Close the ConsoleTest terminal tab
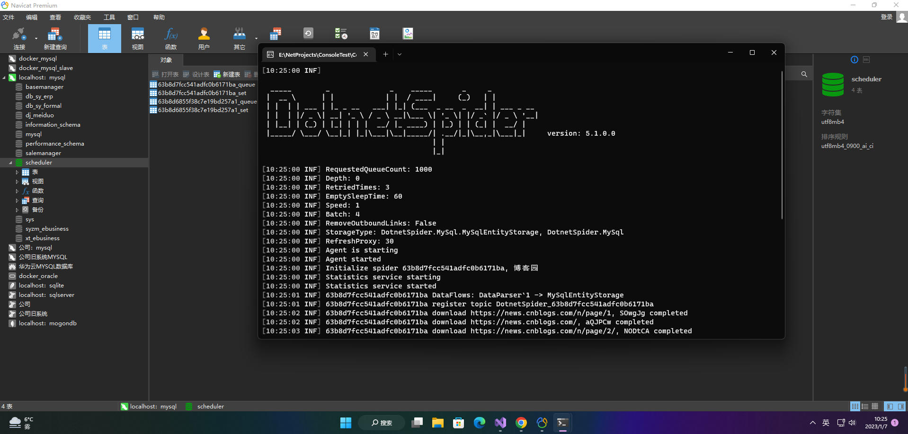 pyautogui.click(x=366, y=54)
